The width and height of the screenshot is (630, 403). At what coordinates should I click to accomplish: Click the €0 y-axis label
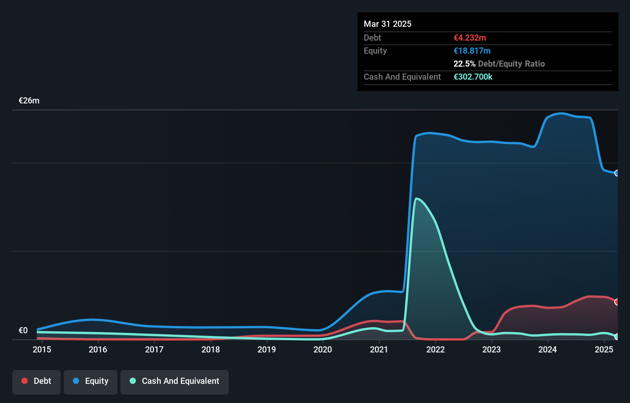[x=23, y=331]
